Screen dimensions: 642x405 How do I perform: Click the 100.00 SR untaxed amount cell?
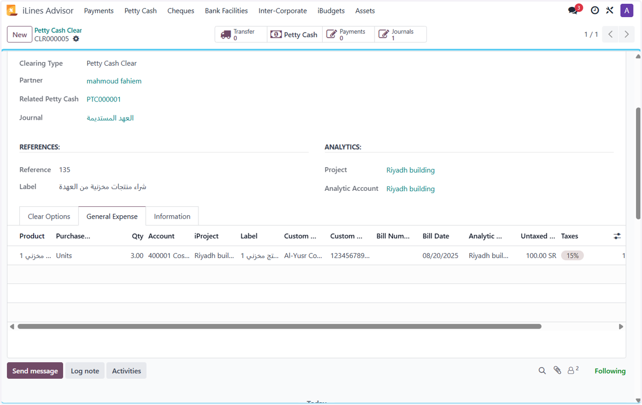pyautogui.click(x=541, y=256)
